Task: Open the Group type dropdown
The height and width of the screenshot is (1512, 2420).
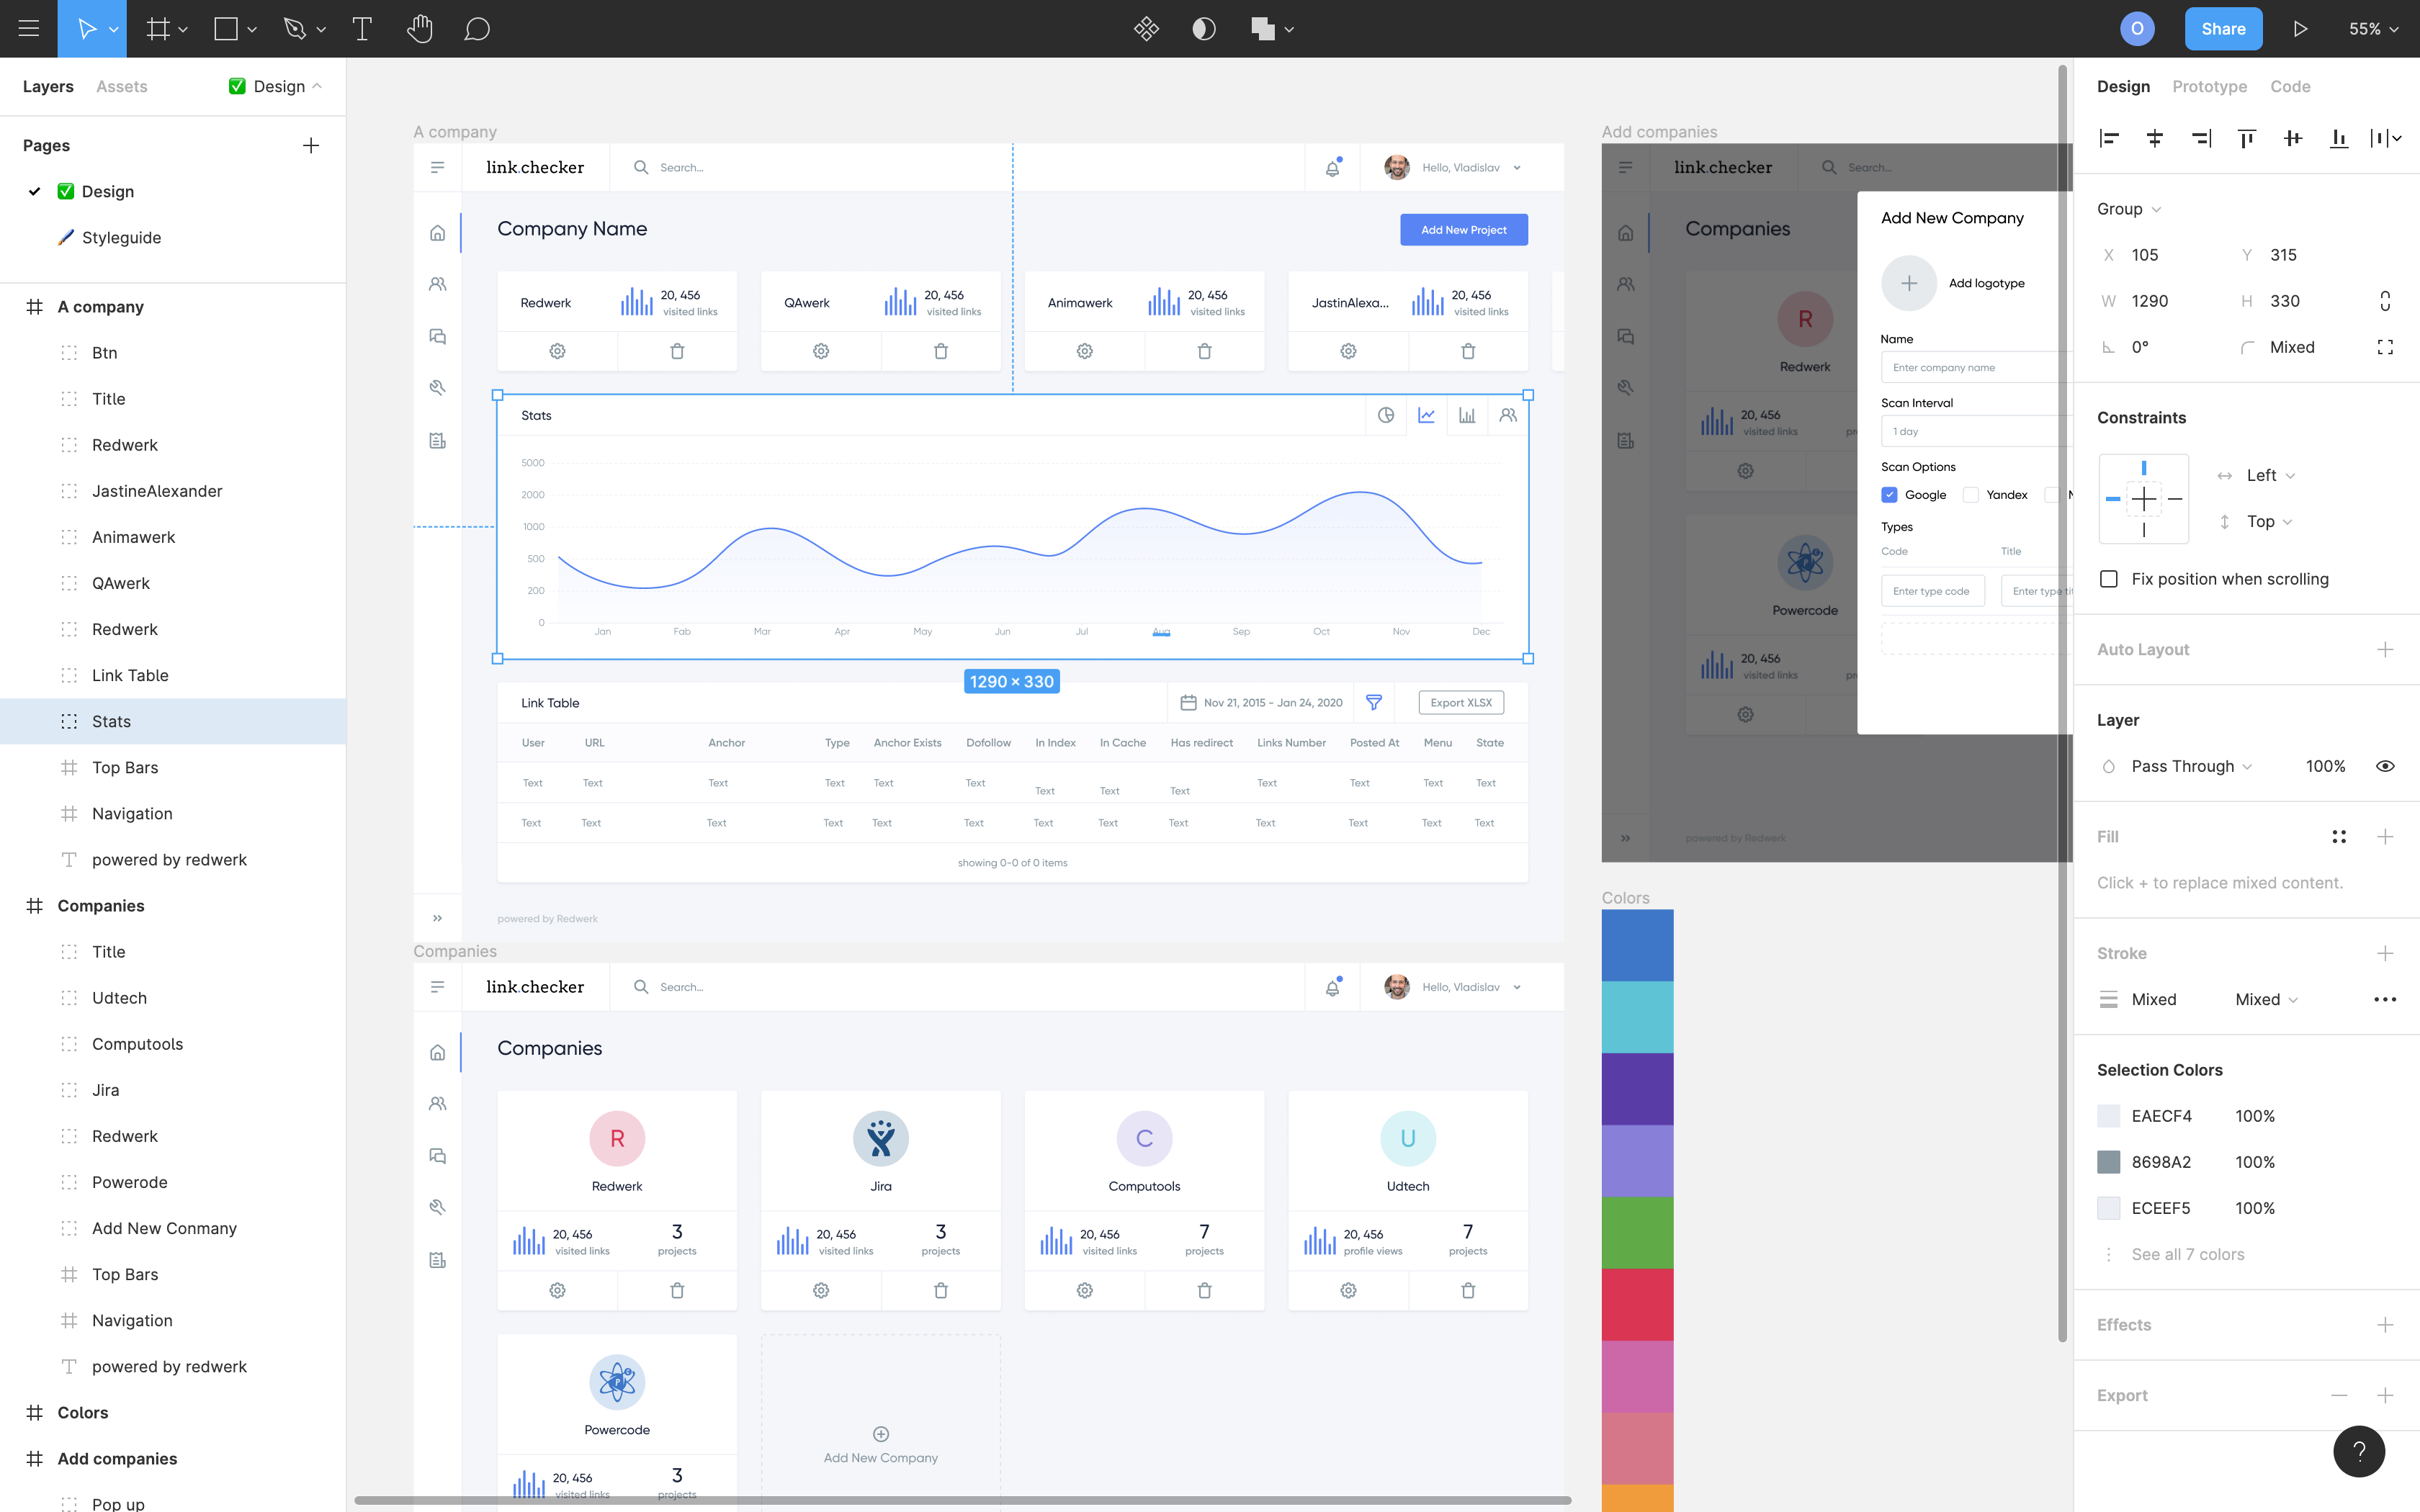Action: 2129,209
